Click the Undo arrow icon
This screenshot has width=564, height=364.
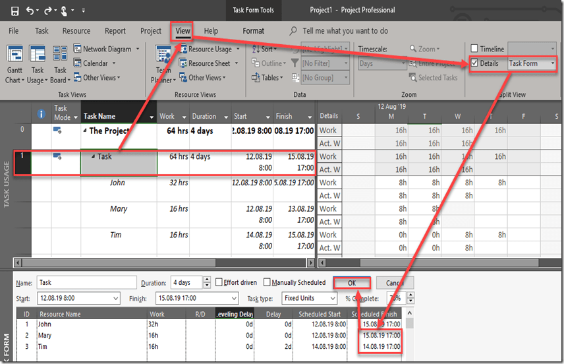pos(31,11)
